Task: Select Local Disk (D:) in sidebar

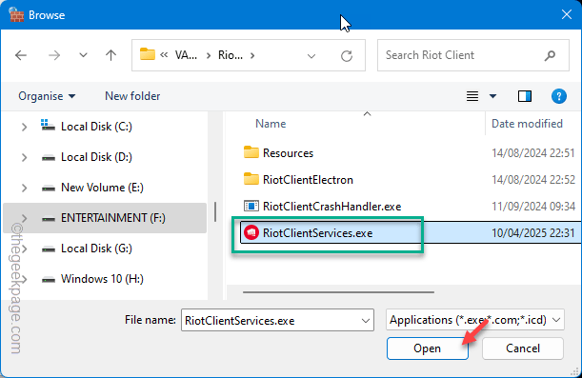Action: click(x=96, y=157)
